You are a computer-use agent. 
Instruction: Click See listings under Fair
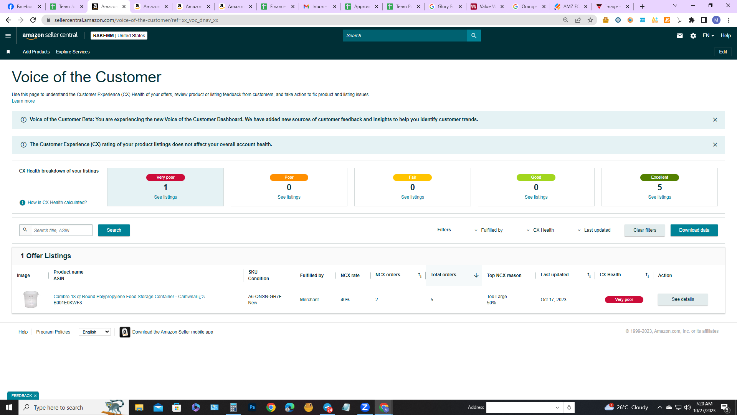[412, 197]
